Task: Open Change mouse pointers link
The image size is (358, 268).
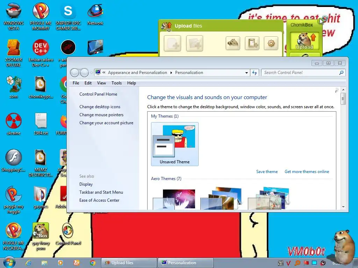Action: point(101,114)
